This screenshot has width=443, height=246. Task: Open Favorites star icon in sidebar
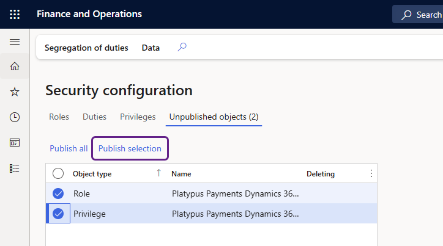click(x=15, y=92)
